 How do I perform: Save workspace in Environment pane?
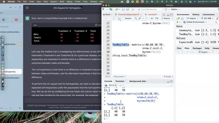[x=182, y=18]
